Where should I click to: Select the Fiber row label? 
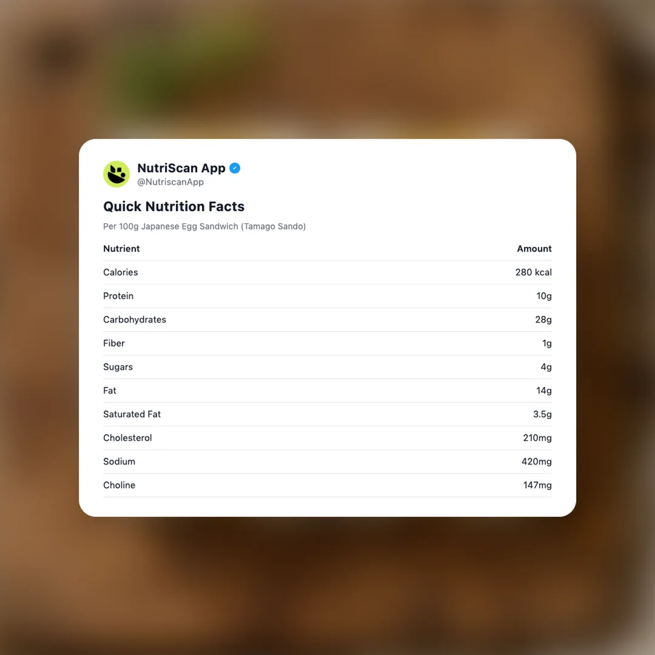(113, 343)
